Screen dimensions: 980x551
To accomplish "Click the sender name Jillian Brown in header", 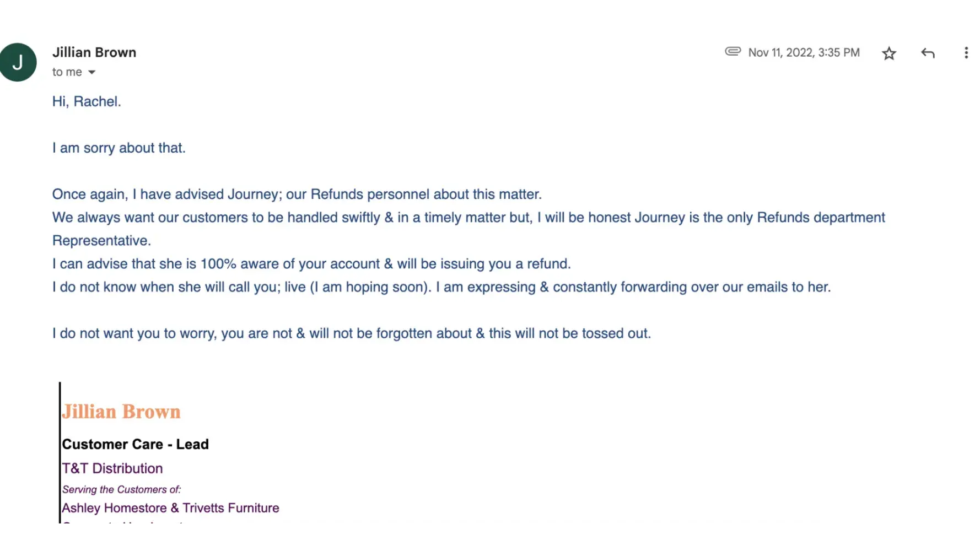I will (x=94, y=52).
